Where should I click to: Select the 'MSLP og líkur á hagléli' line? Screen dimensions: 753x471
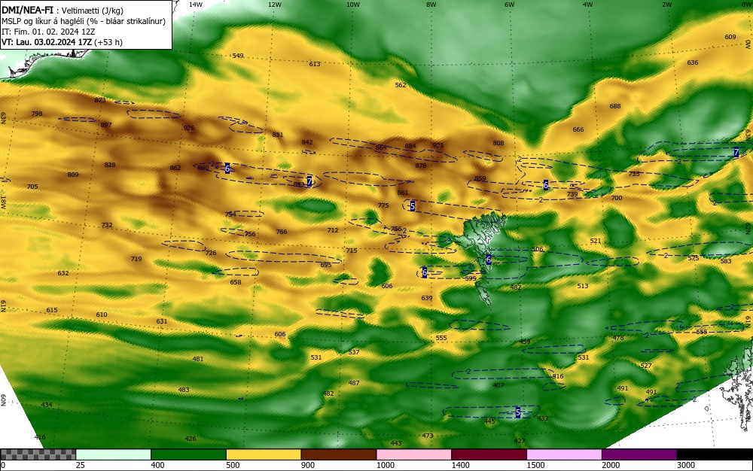pyautogui.click(x=83, y=21)
